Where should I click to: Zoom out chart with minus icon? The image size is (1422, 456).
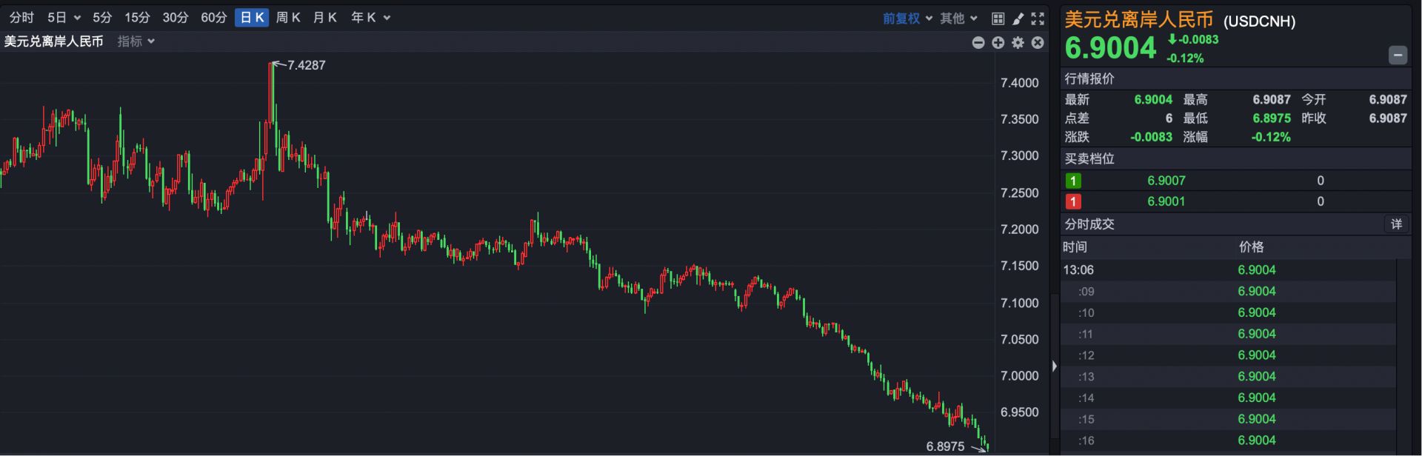[x=978, y=43]
